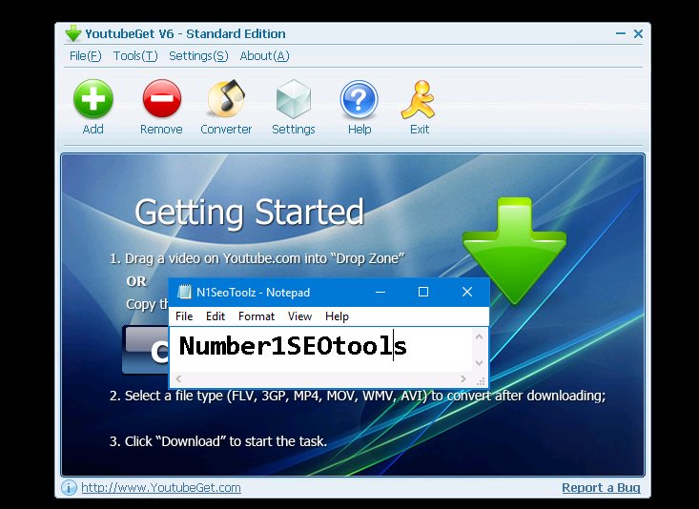The width and height of the screenshot is (699, 509).
Task: Visit the http://www.YoutubeGet.com link
Action: tap(161, 488)
